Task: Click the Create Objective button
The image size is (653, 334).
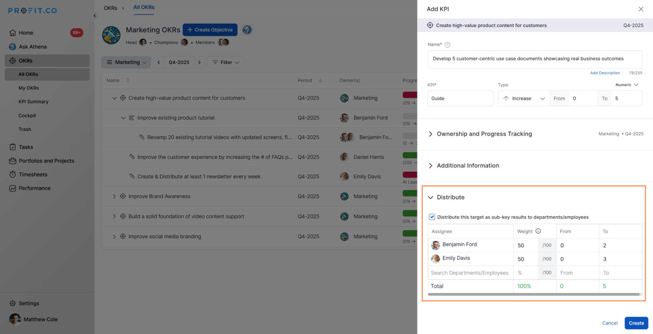Action: (210, 30)
